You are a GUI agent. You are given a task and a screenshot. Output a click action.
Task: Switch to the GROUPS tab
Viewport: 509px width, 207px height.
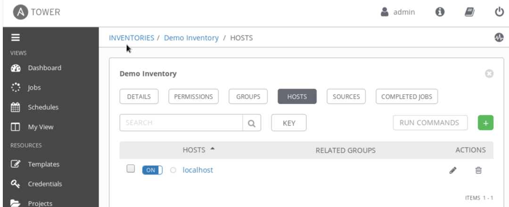coord(248,96)
